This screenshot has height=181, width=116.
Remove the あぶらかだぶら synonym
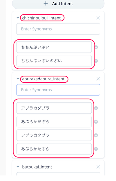(96, 122)
